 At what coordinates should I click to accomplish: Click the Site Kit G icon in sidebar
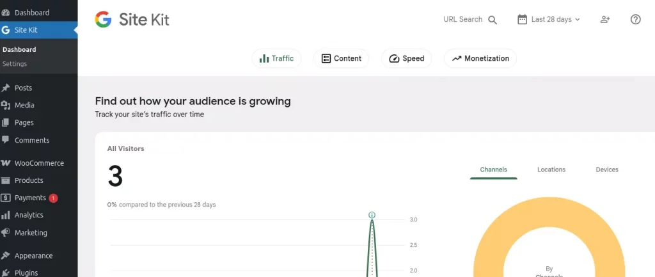[5, 30]
